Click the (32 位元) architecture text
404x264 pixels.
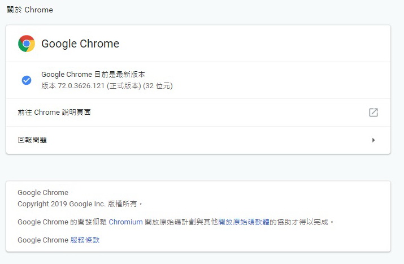[158, 86]
